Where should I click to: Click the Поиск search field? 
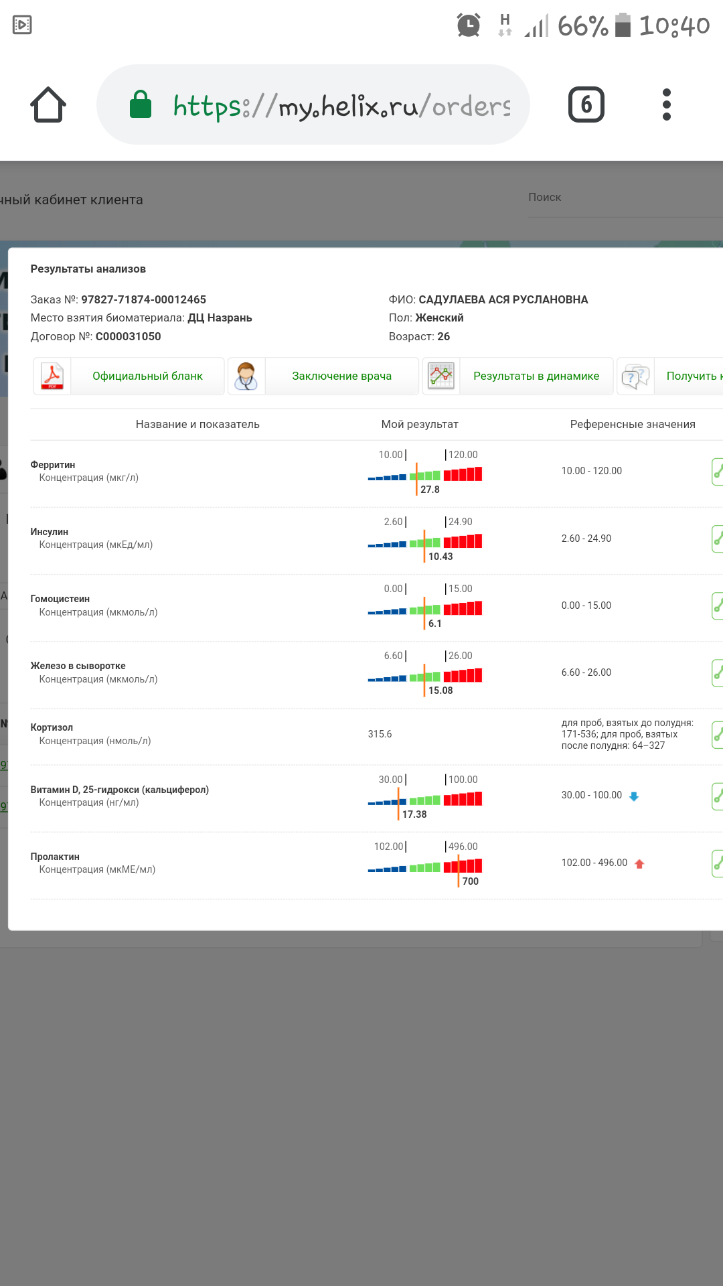(623, 198)
